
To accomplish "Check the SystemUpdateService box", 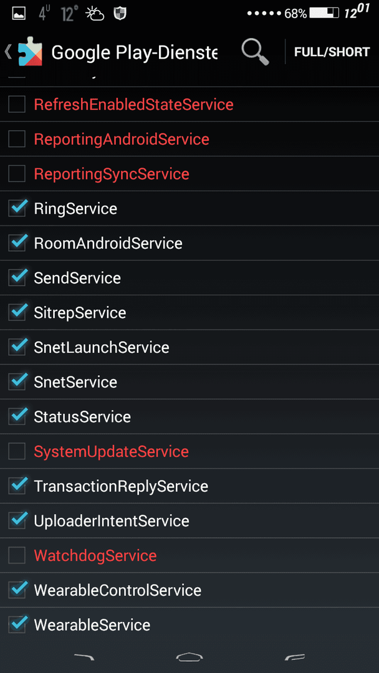I will click(17, 452).
